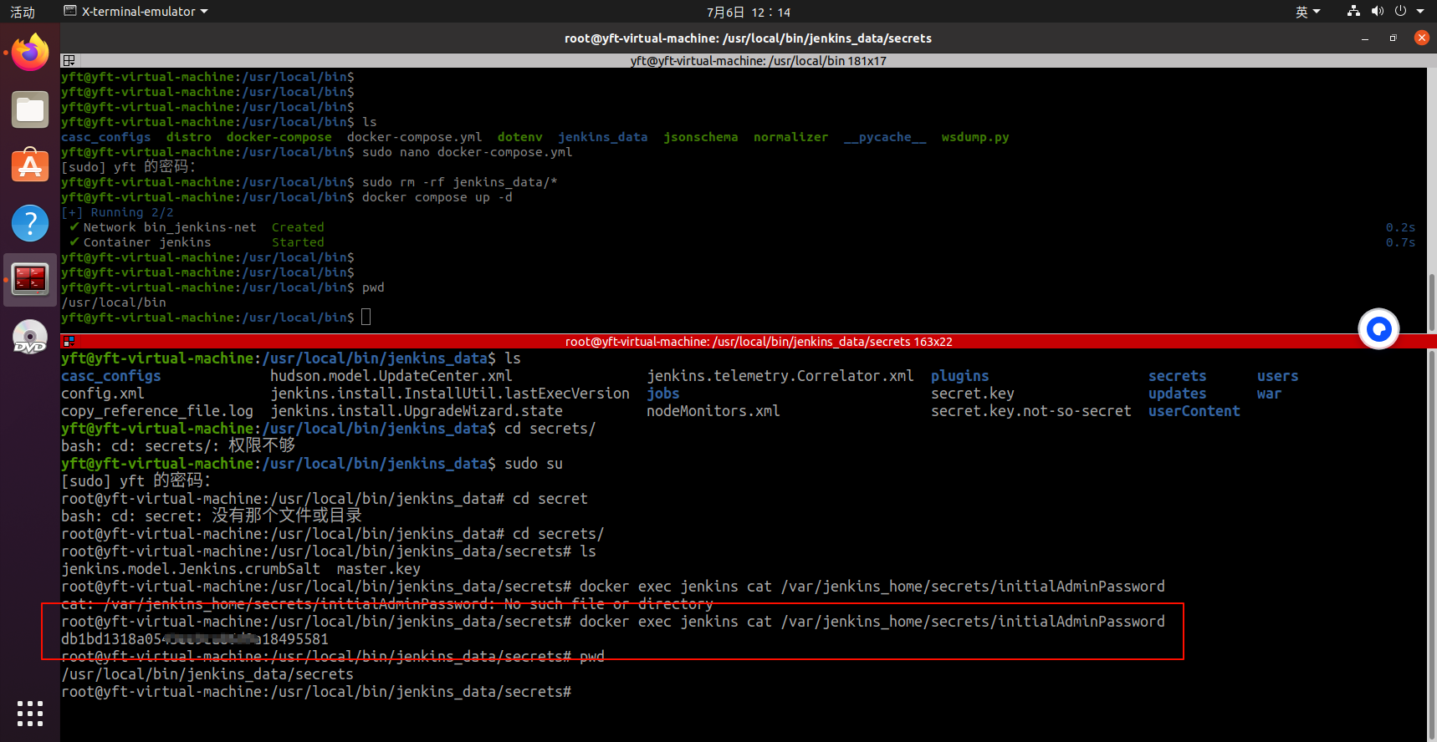1437x742 pixels.
Task: Select the bottom pane red title bar
Action: tap(758, 341)
